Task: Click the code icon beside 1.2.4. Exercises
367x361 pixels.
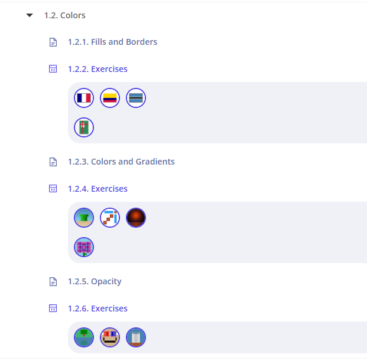Action: coord(53,189)
